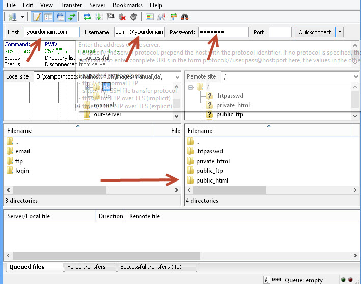
Task: Click the status bar icon left of speed limits
Action: point(267,280)
